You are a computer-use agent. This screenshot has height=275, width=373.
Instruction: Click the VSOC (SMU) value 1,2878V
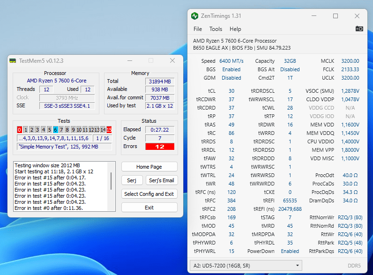(350, 91)
